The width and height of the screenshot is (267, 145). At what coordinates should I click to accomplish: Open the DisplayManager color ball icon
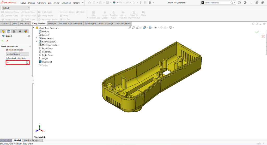(26, 31)
